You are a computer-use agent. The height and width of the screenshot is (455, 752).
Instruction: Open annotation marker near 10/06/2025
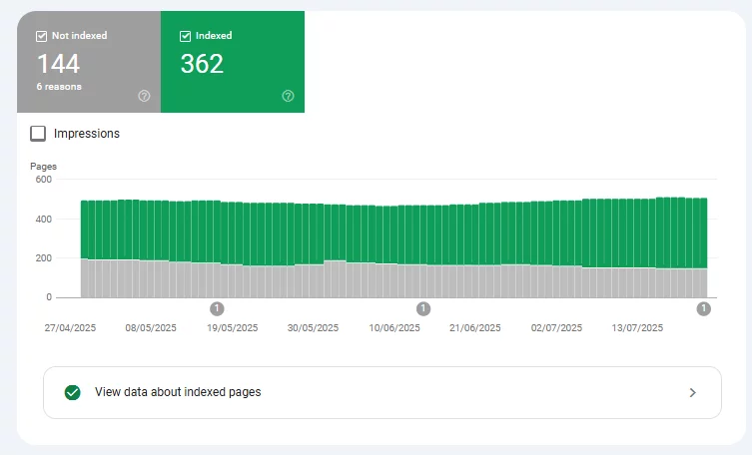[x=423, y=309]
